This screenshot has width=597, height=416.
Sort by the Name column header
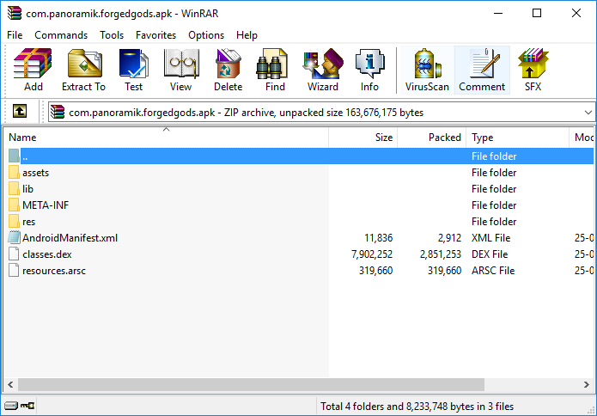[x=166, y=138]
